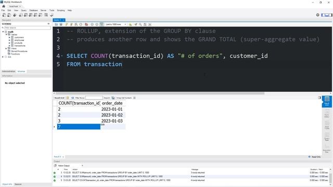This screenshot has height=187, width=333.
Task: Collapse the first schema tree node
Action: [x=3, y=32]
